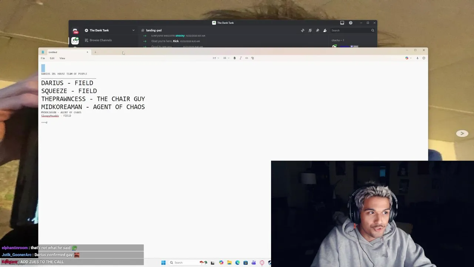Open Discord direct messages home icon
This screenshot has height=267, width=474.
(75, 31)
